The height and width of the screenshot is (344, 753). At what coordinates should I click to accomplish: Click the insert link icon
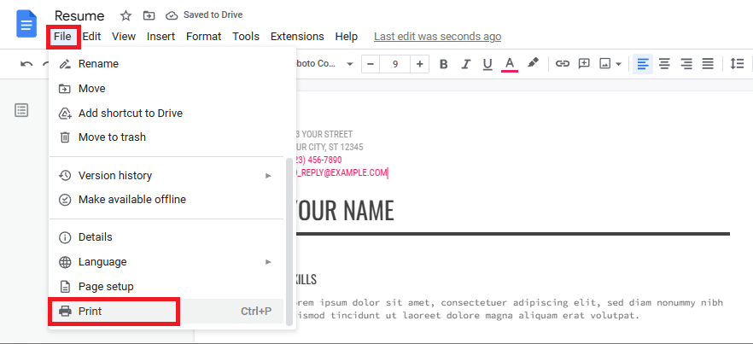click(563, 64)
